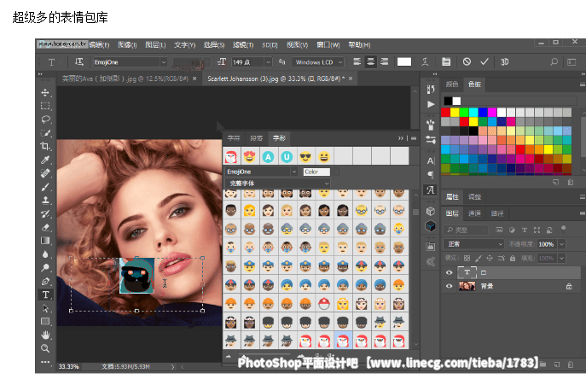586x379 pixels.
Task: Select the Dodge tool
Action: click(45, 268)
